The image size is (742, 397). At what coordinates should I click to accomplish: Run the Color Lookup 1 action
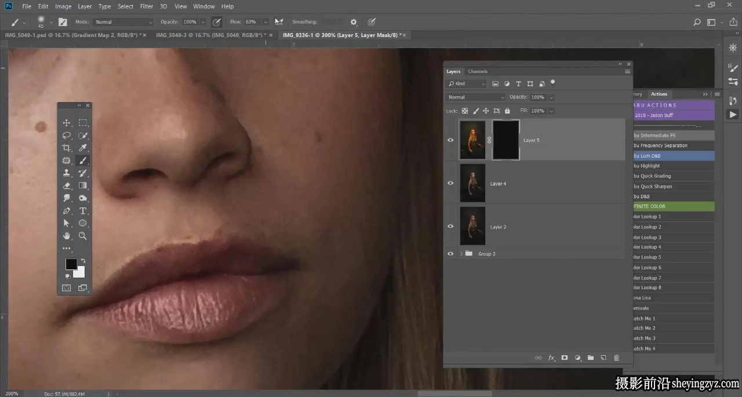[x=673, y=217]
